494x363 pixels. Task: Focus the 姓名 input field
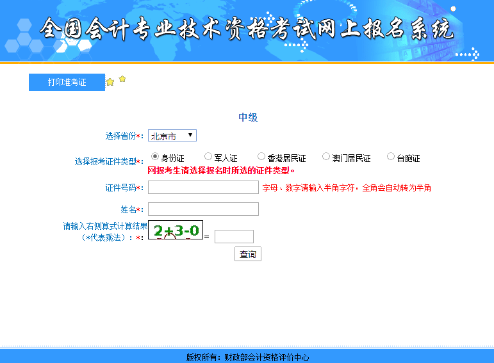point(203,209)
